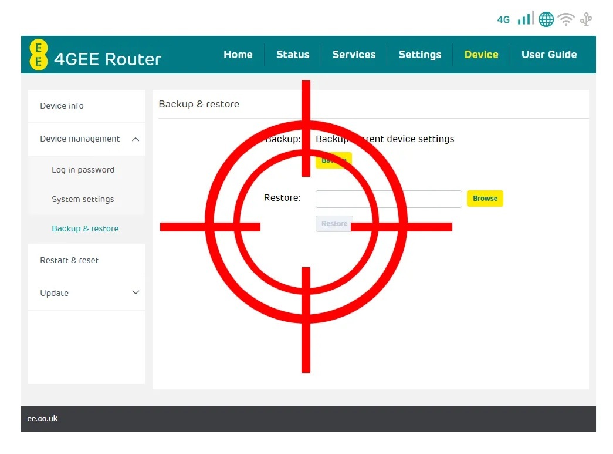Image resolution: width=613 pixels, height=454 pixels.
Task: Click the EE logo
Action: coord(38,54)
